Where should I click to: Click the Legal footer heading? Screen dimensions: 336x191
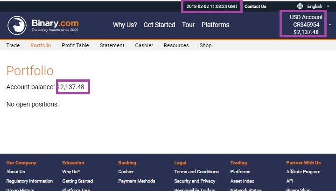point(180,163)
